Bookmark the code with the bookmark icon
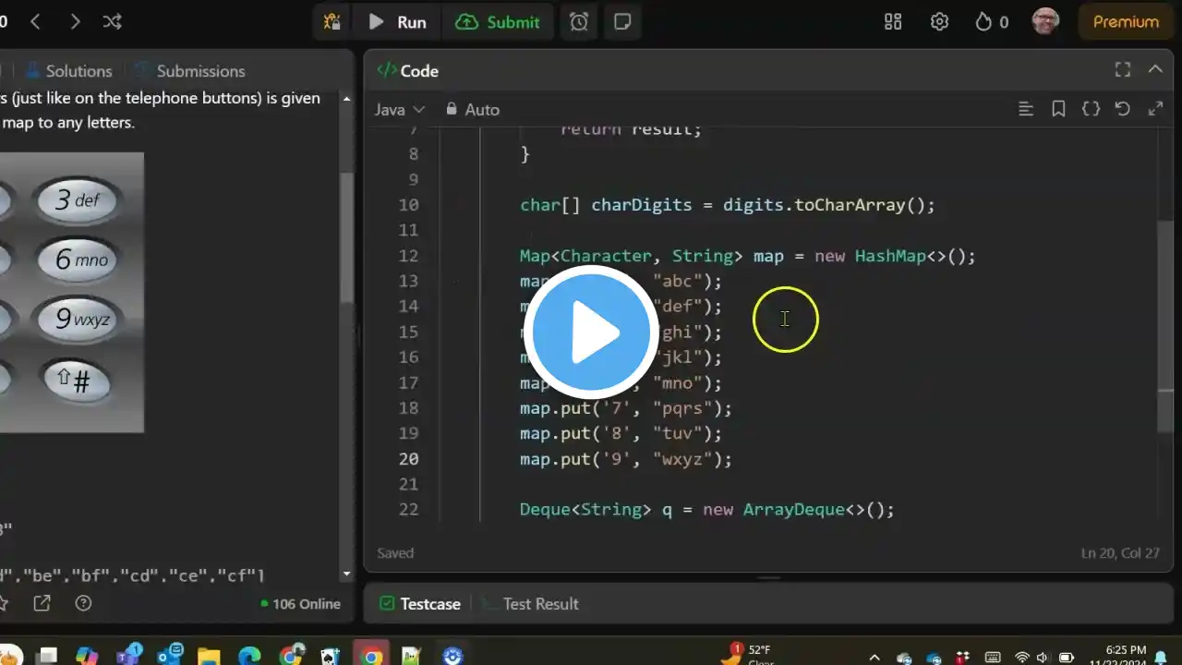This screenshot has height=665, width=1182. 1058,109
